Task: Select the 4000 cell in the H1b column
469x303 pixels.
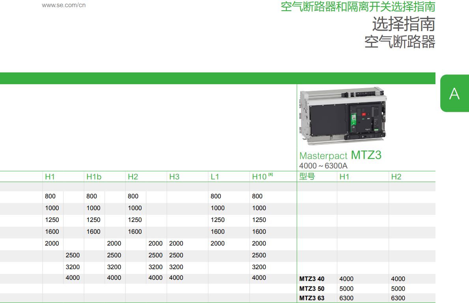Action: (114, 278)
